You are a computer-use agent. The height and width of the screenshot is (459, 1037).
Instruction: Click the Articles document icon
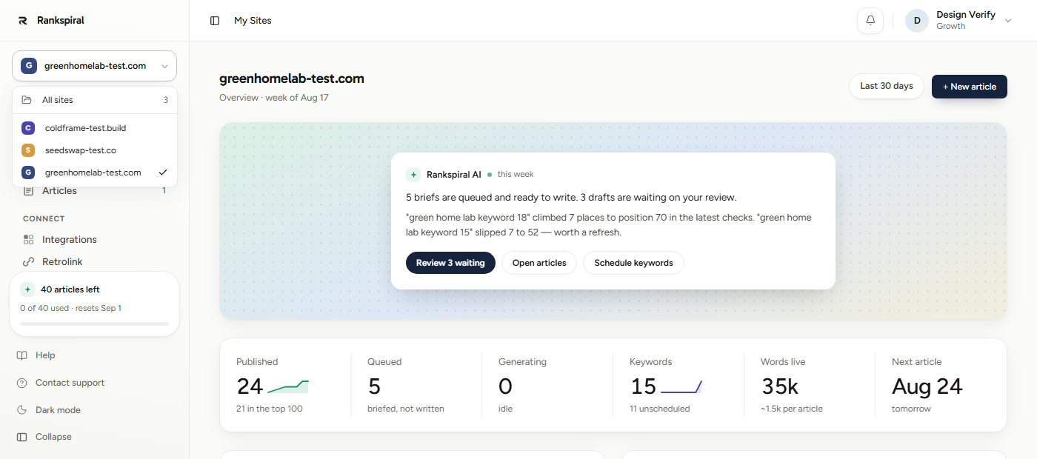[x=28, y=191]
